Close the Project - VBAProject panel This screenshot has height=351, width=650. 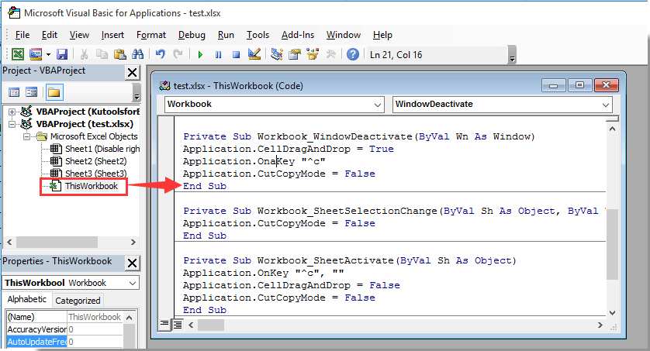[x=131, y=72]
